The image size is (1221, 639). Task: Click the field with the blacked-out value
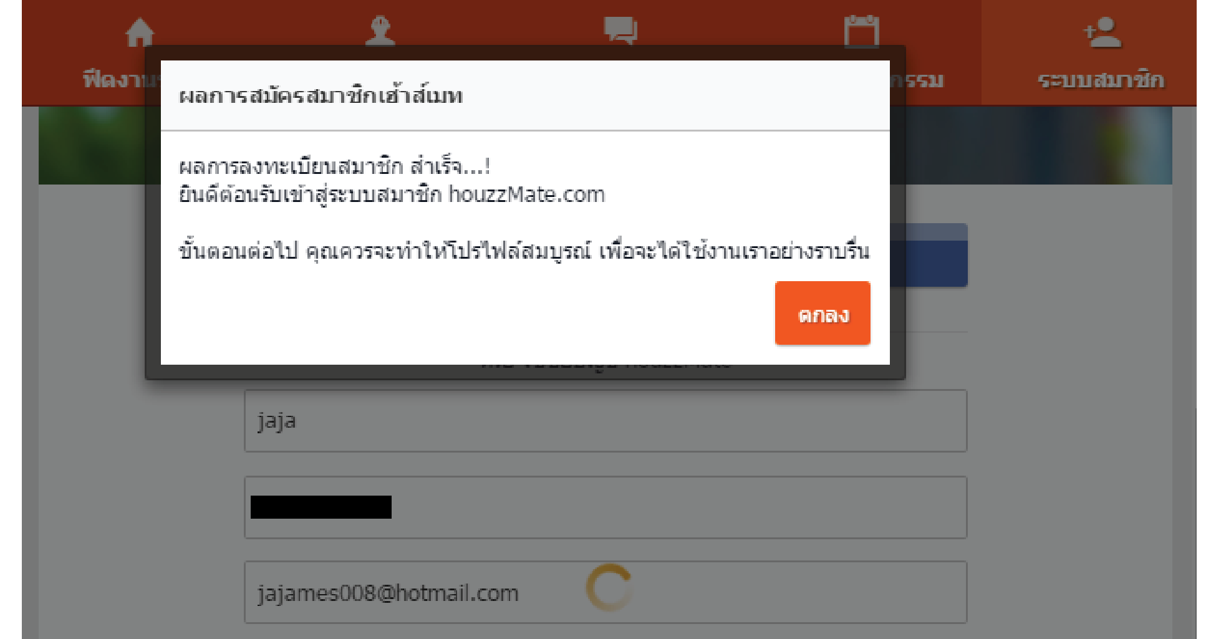(x=606, y=507)
